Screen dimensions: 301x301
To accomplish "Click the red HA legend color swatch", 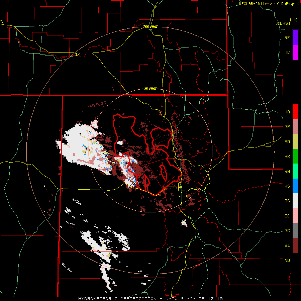I will click(x=295, y=112).
